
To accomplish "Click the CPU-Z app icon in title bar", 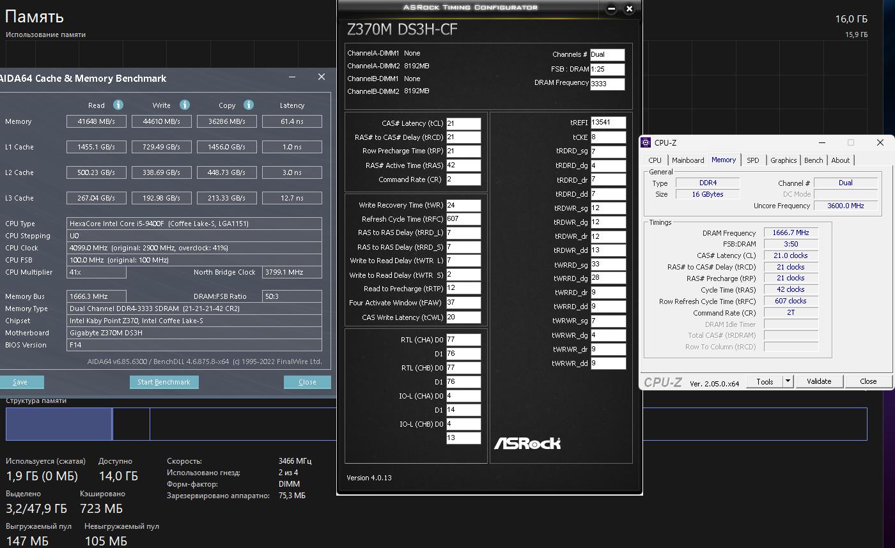I will coord(646,142).
